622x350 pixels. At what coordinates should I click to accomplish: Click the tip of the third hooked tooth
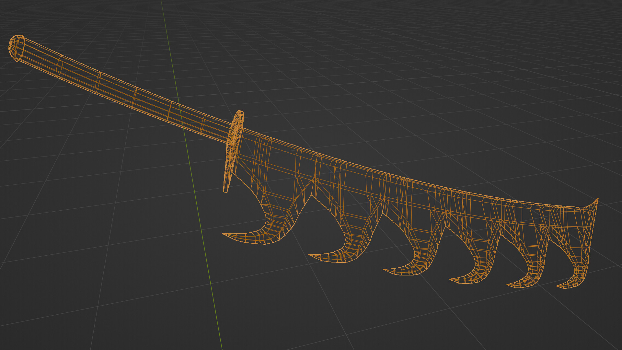[385, 269]
